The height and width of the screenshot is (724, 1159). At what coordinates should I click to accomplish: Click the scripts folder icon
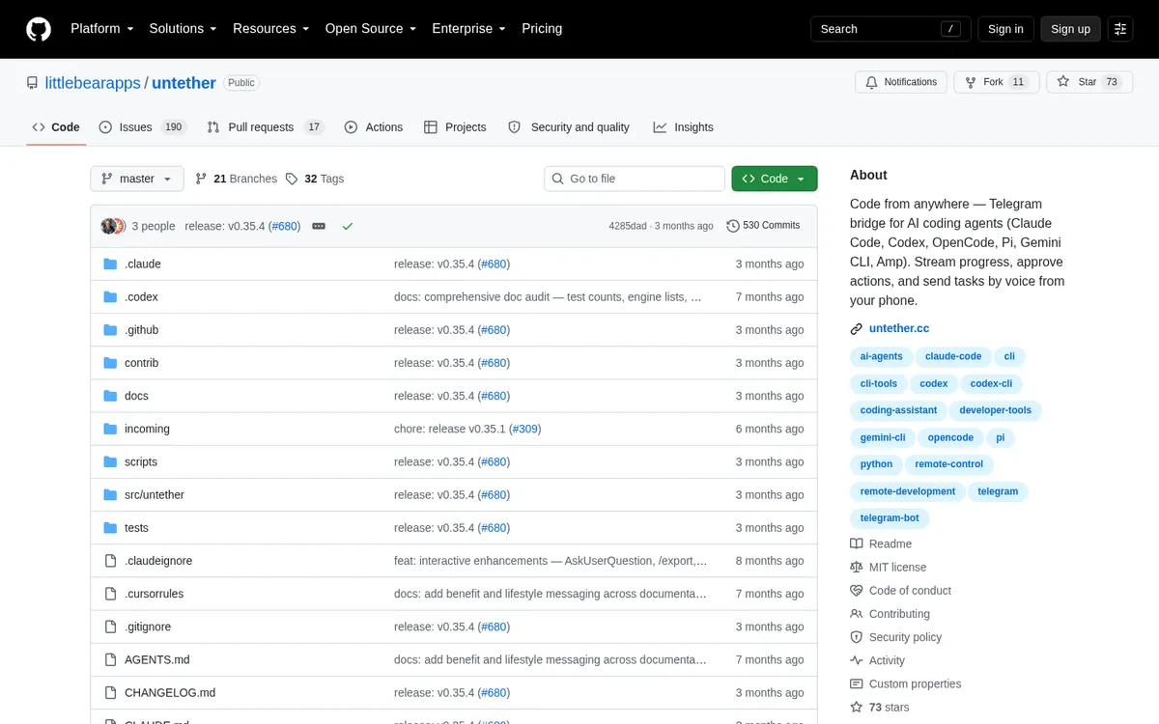(x=110, y=461)
